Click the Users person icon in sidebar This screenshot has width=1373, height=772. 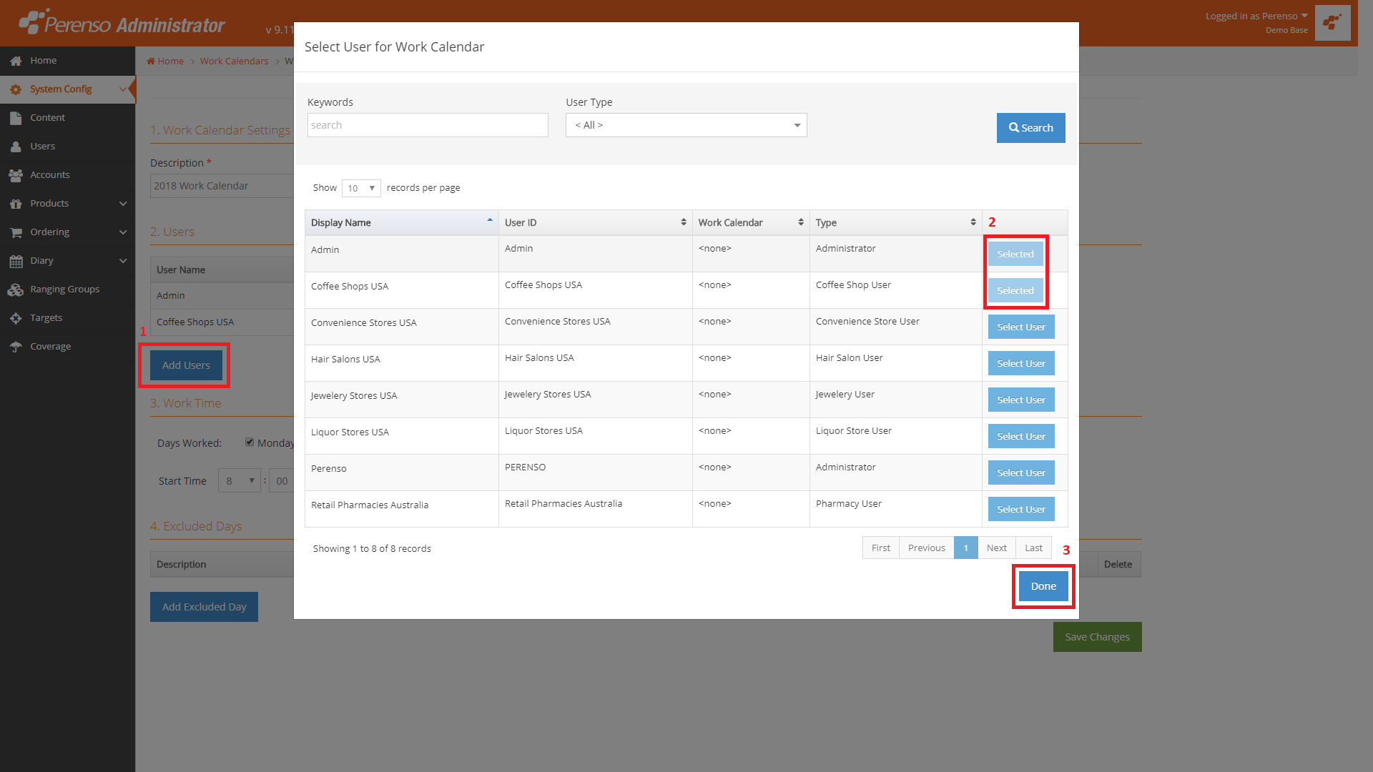16,147
